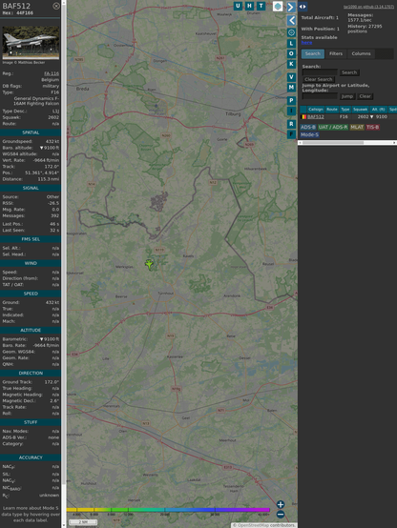Toggle the ADS-B source filter

pyautogui.click(x=308, y=127)
